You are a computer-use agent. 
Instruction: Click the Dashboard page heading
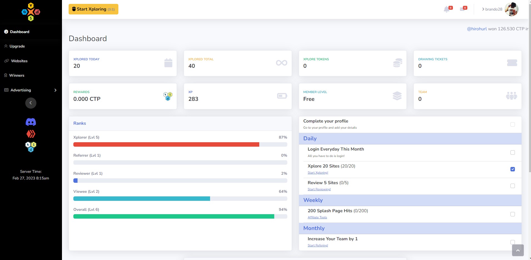pos(88,38)
